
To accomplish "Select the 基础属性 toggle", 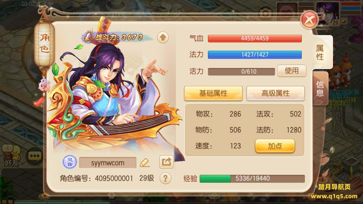I will [213, 93].
